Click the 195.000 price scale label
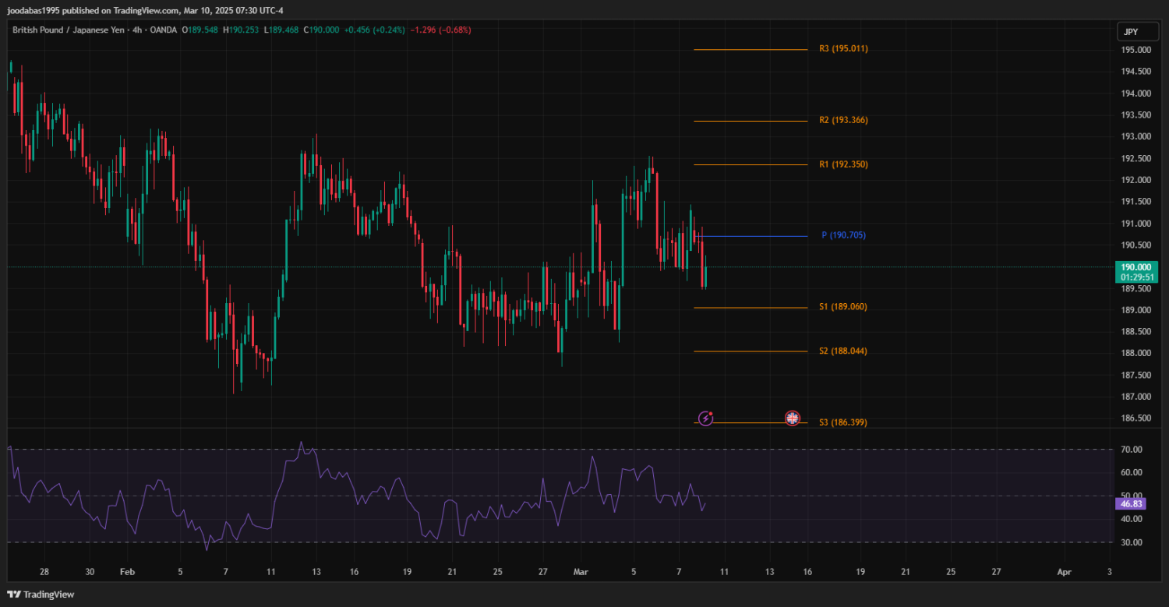This screenshot has height=607, width=1169. (1135, 50)
